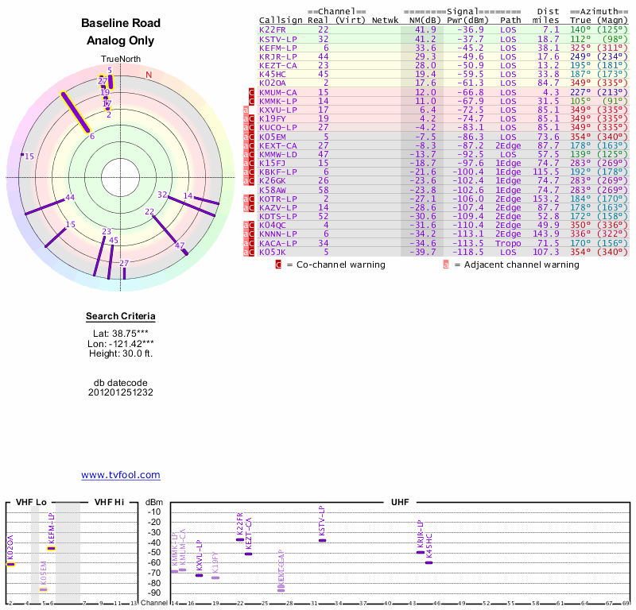This screenshot has width=636, height=610.
Task: Click the KRJR-LP bar in the UHF chart
Action: coord(421,552)
